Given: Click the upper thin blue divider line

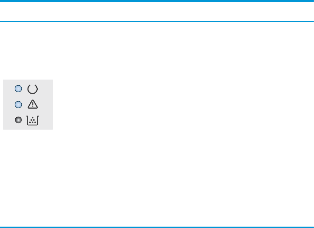Looking at the screenshot, I should (157, 22).
